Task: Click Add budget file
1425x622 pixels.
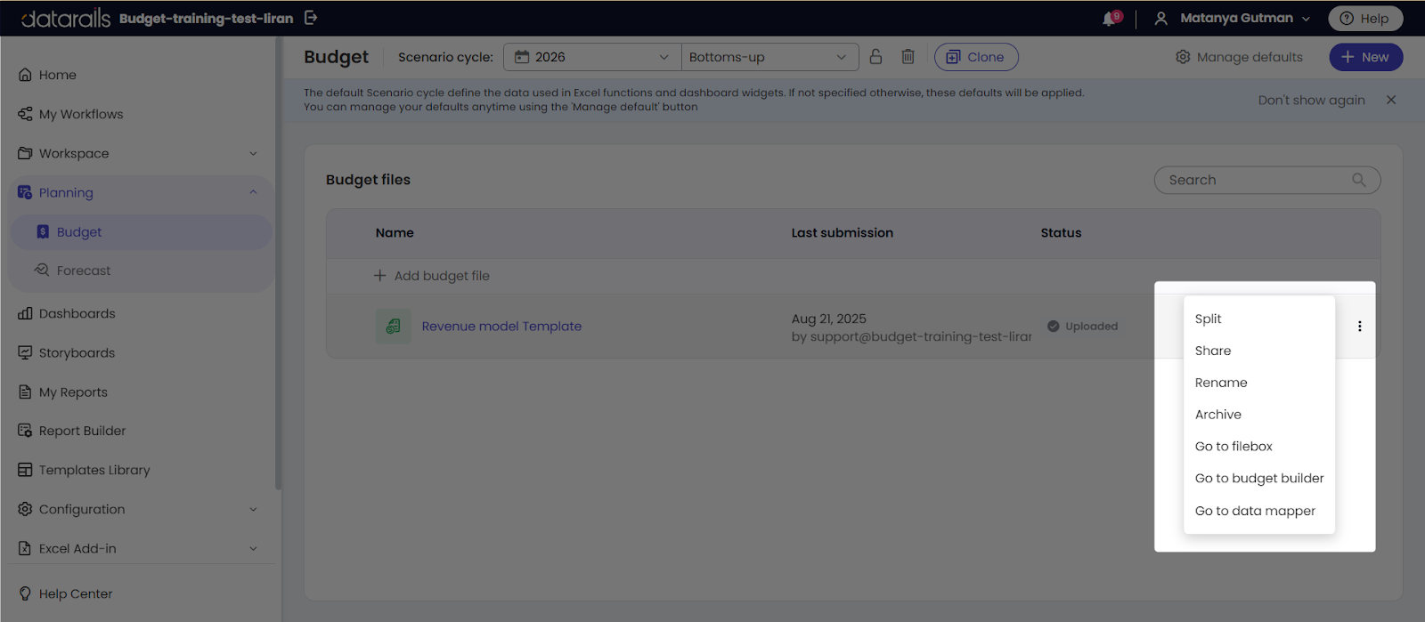Action: tap(431, 276)
